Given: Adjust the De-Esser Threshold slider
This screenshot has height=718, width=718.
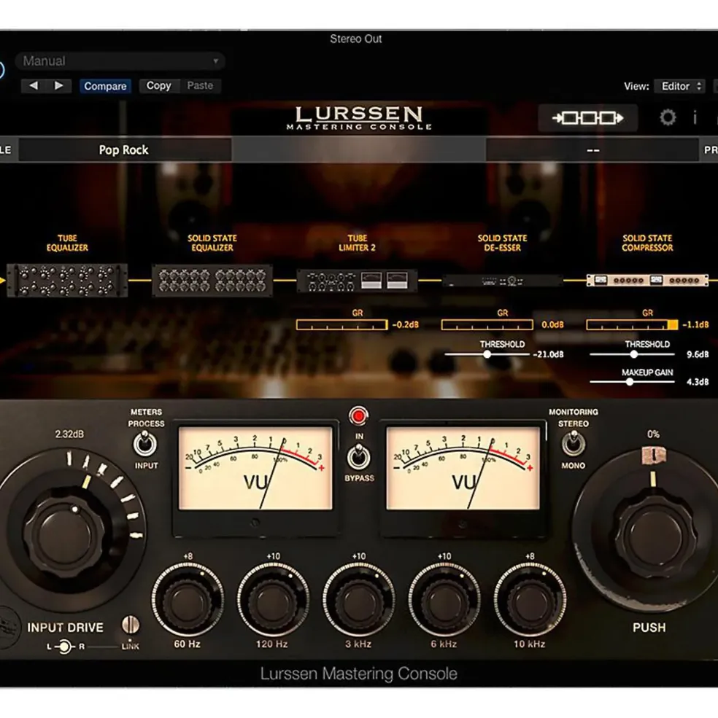Looking at the screenshot, I should click(487, 354).
